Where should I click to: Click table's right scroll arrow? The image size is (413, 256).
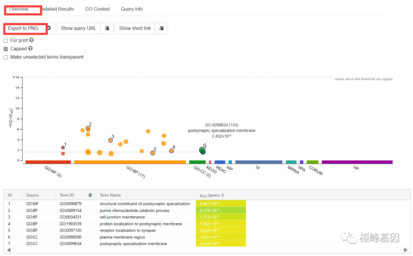406,250
